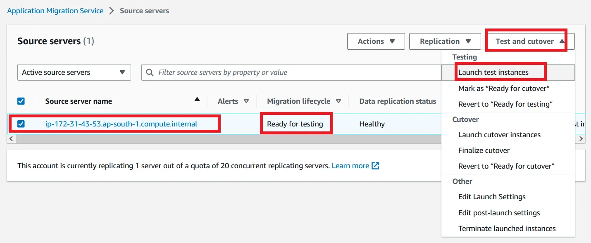Click the horizontal scrollbar thumb under the table
The height and width of the screenshot is (243, 591).
coord(228,139)
